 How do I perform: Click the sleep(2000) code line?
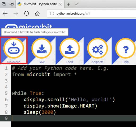40,112
